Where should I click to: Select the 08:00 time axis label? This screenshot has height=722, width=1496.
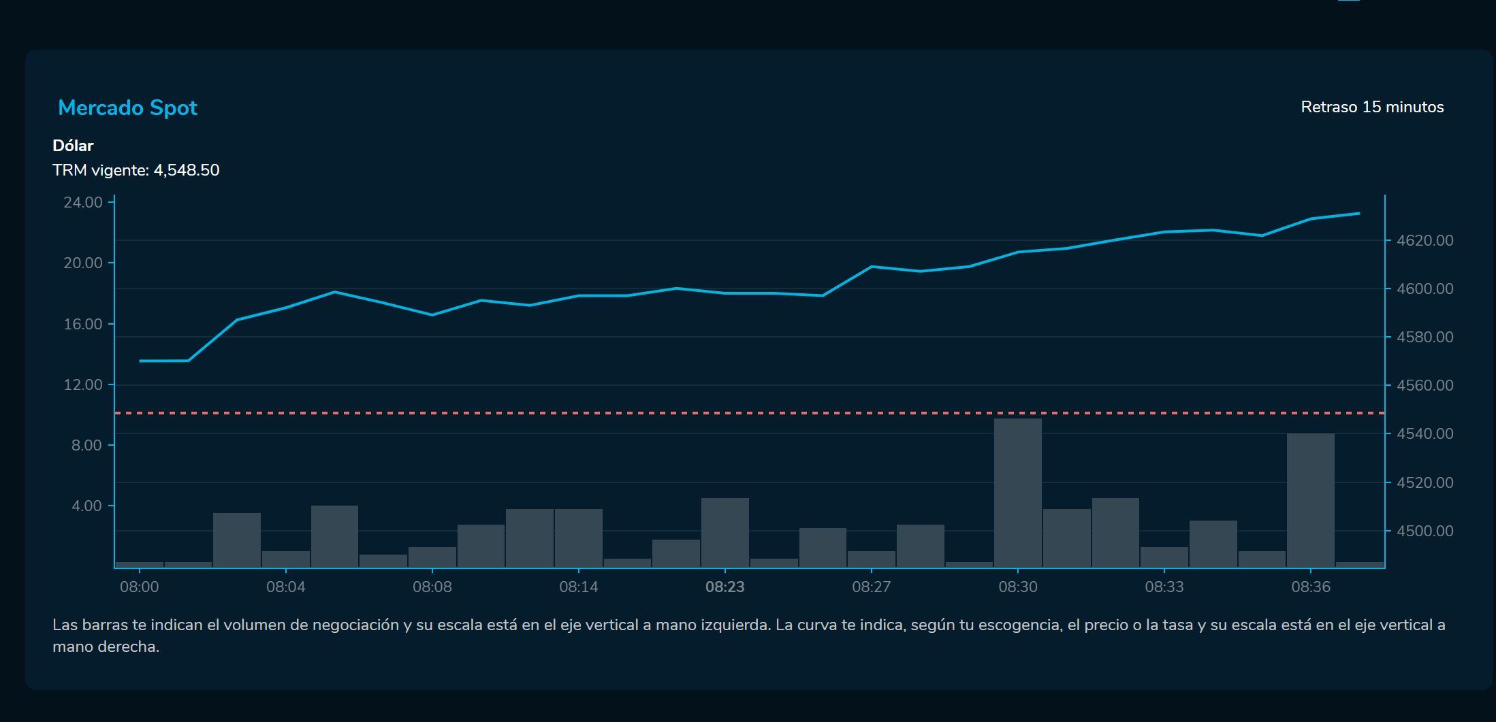139,587
